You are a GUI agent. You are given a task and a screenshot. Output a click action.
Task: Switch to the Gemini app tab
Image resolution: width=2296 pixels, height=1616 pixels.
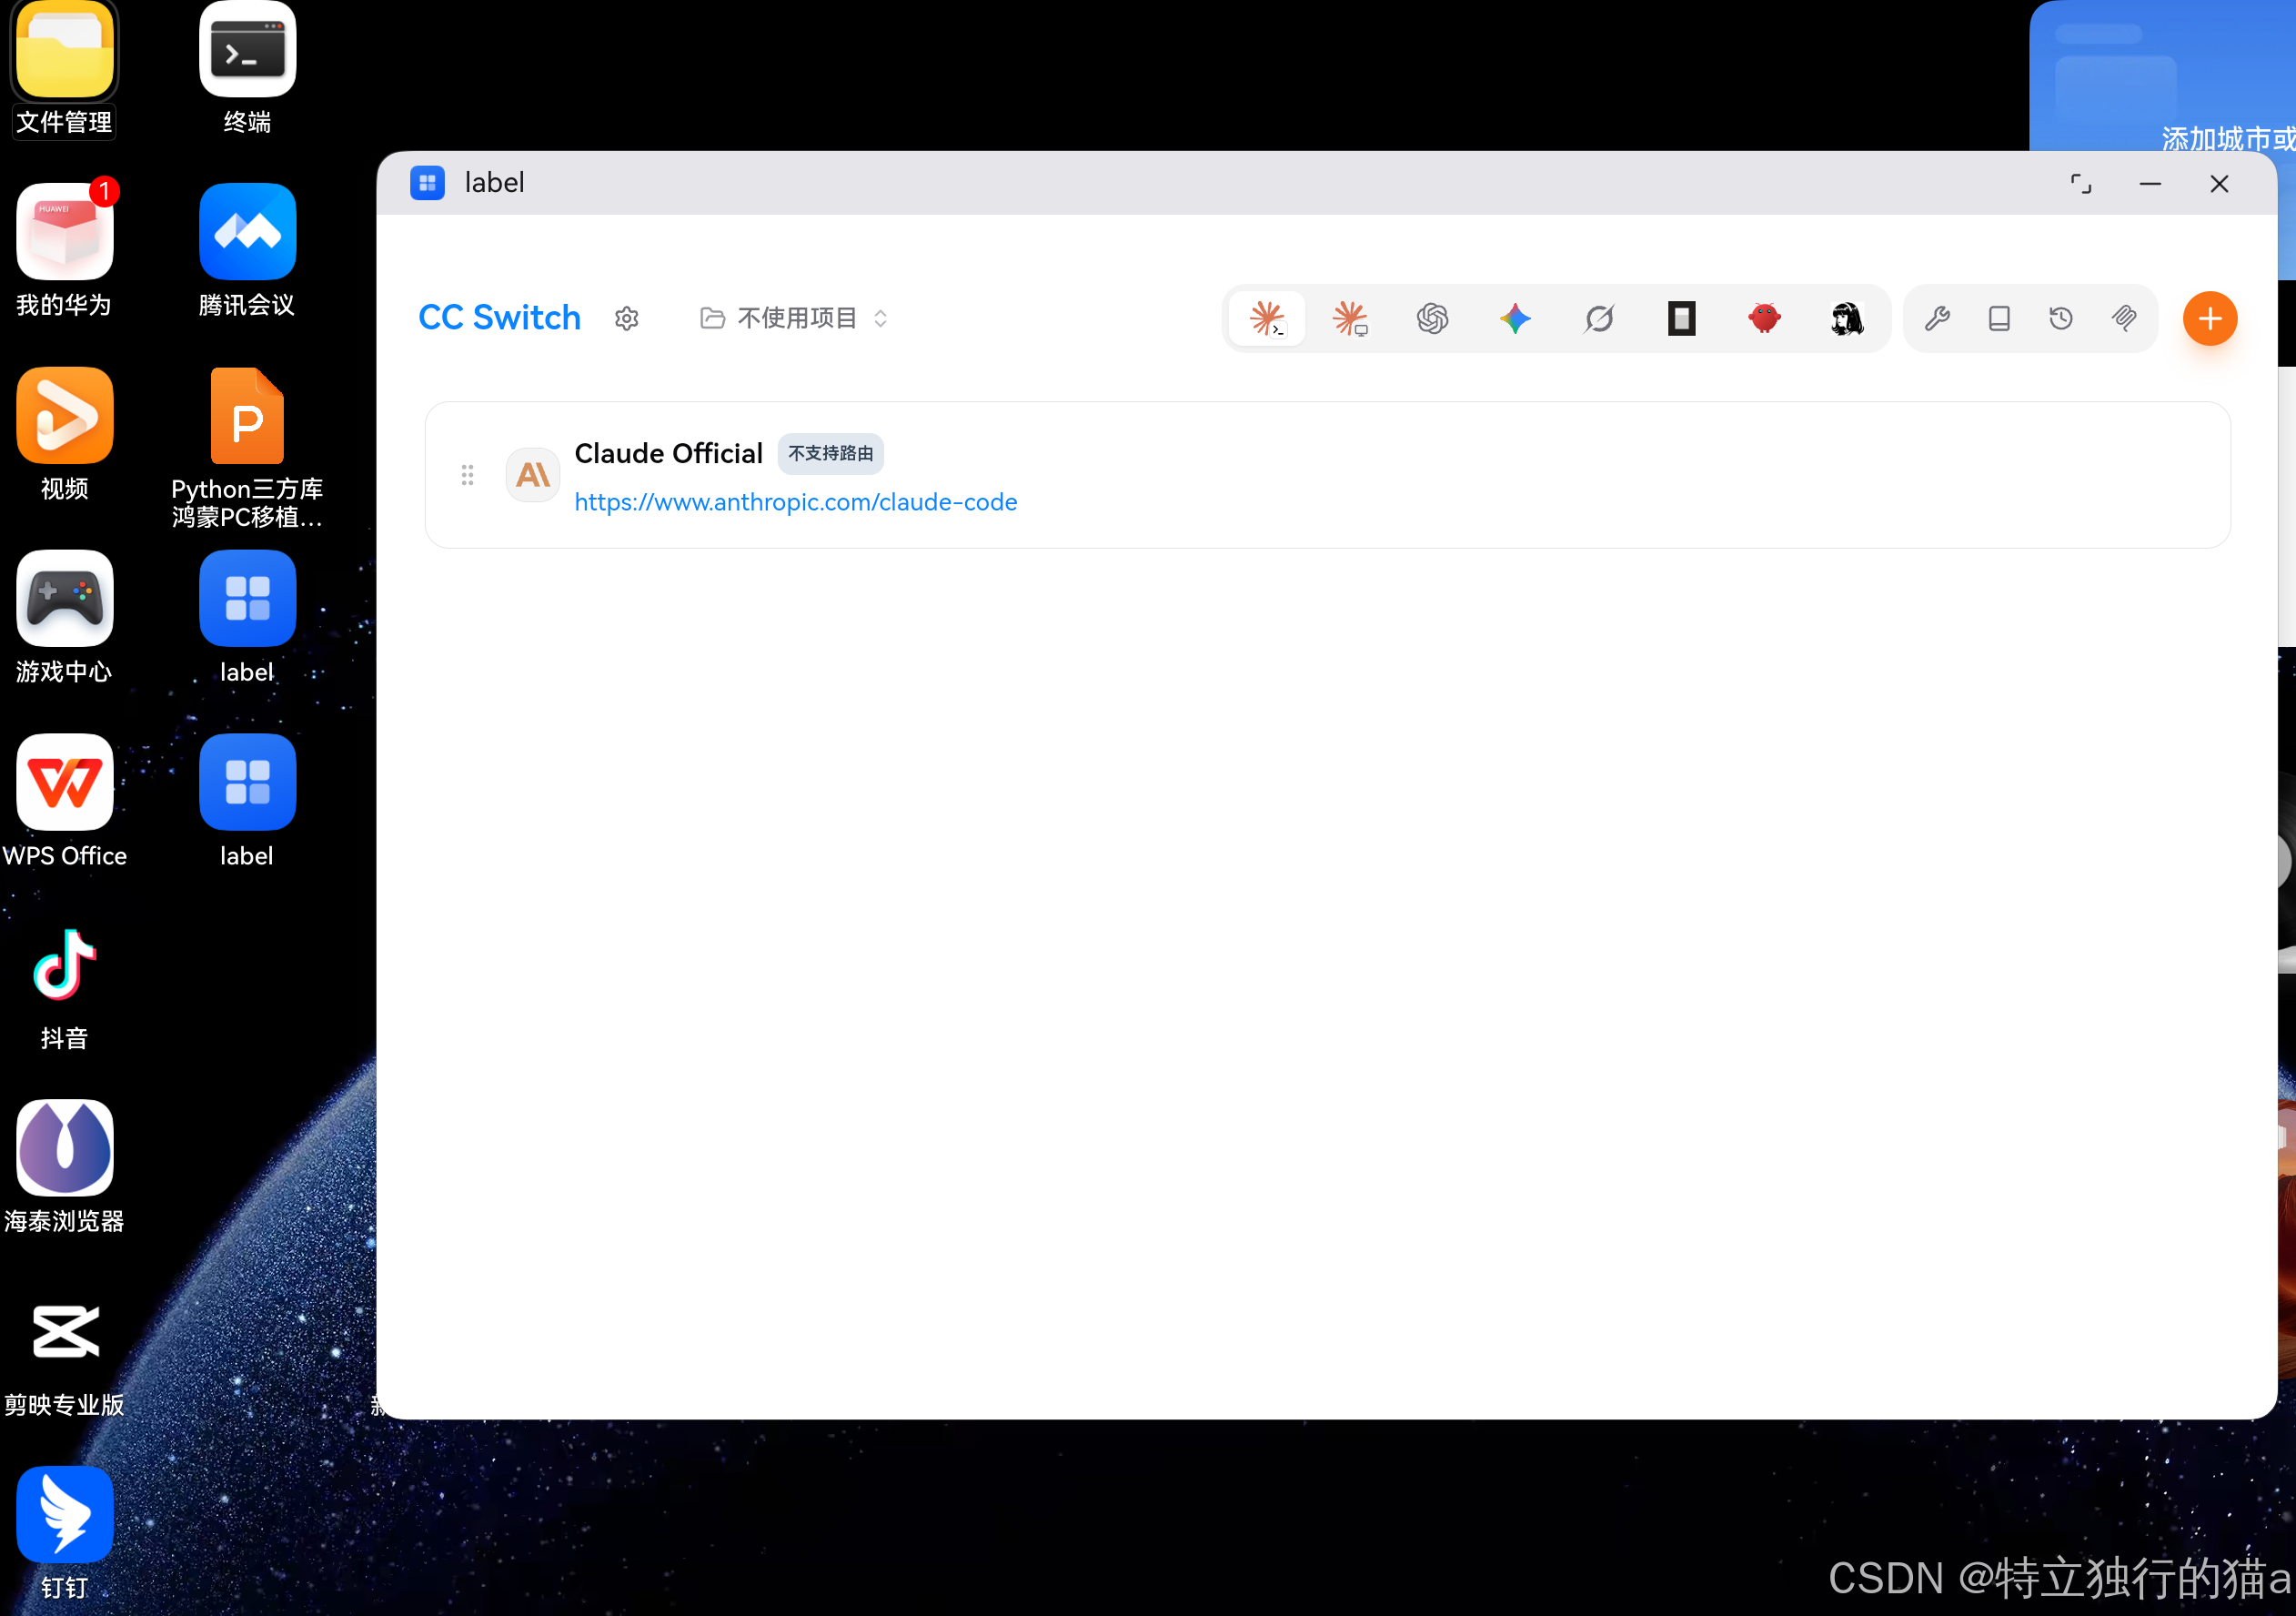pyautogui.click(x=1516, y=319)
